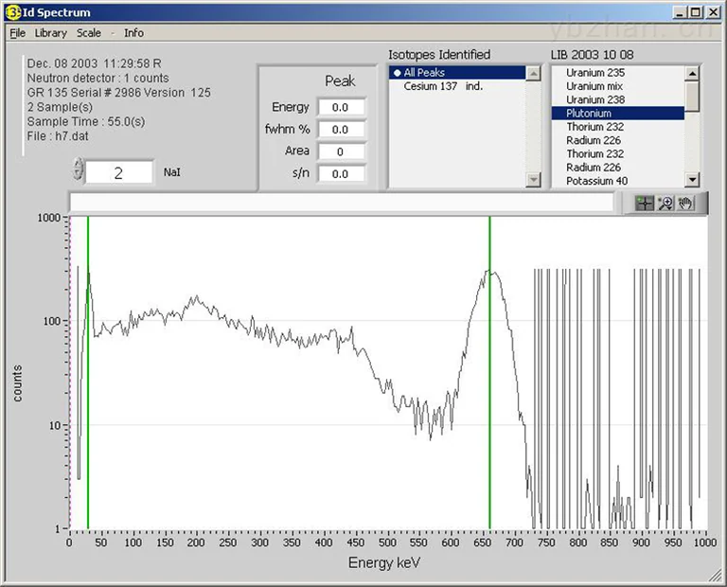Select Uranium 238 in library list

617,99
